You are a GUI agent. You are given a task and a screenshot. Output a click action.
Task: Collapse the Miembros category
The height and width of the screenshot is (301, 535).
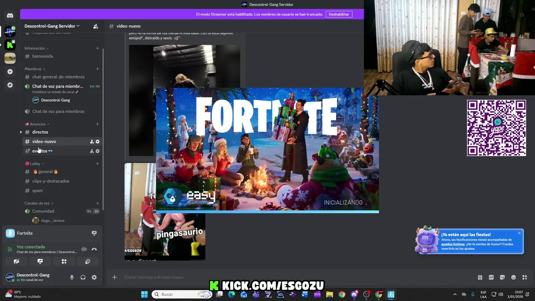click(x=35, y=69)
